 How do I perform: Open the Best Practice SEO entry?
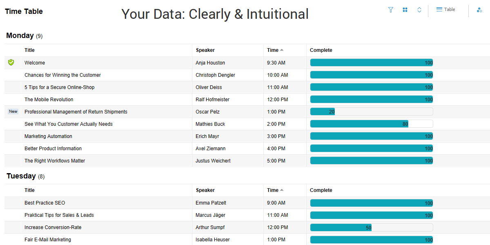(45, 203)
